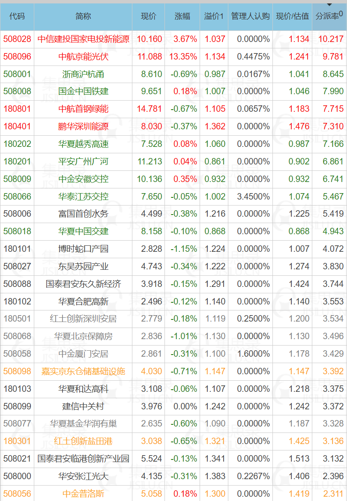Open 嘉实京东仓储基础设施 fund name
Viewport: 347px width, 501px height.
(84, 371)
